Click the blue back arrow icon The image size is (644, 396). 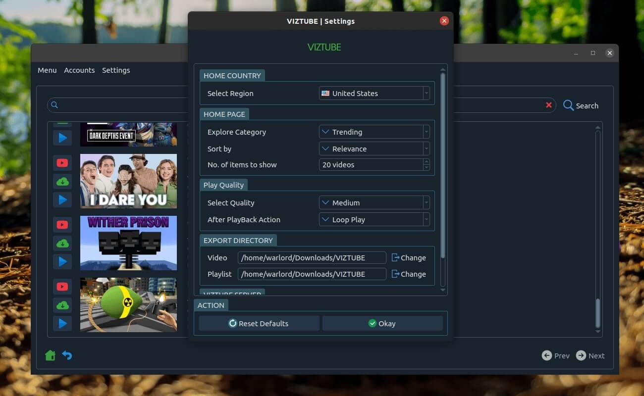coord(67,355)
